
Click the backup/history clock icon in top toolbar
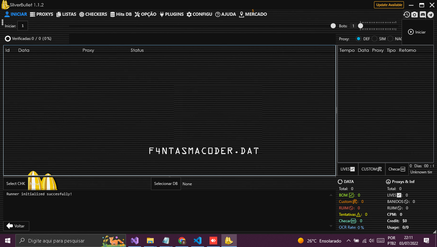click(406, 14)
